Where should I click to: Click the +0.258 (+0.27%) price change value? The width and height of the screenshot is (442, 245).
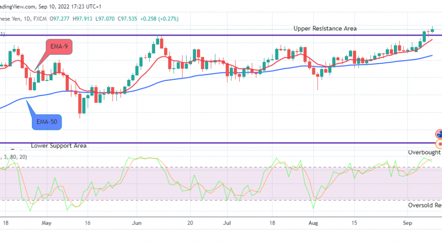160,19
